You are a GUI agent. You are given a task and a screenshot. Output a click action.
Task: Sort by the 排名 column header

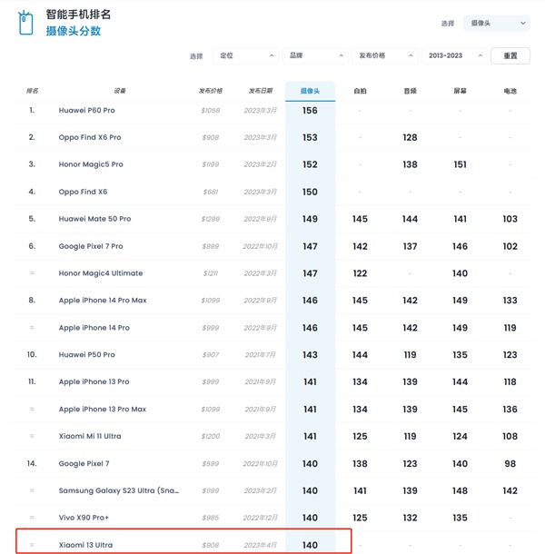[32, 91]
